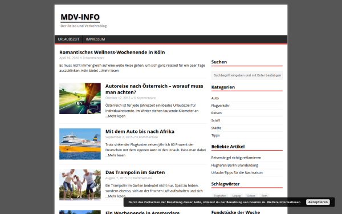Select the Städte category

(216, 128)
